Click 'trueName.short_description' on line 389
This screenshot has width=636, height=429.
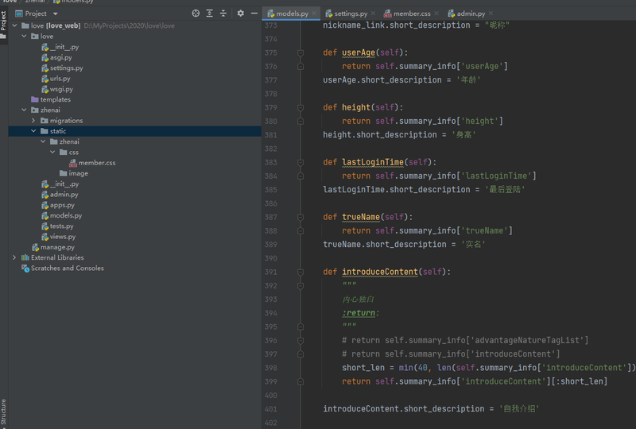click(x=385, y=245)
